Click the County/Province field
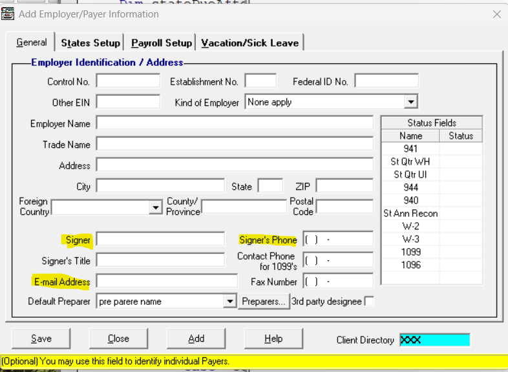 tap(244, 207)
